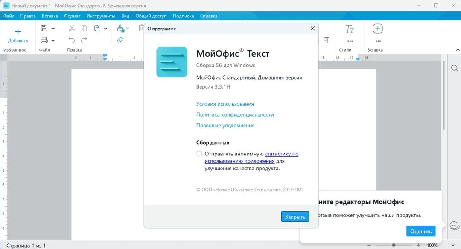
Task: Open the Формат menu
Action: click(72, 16)
